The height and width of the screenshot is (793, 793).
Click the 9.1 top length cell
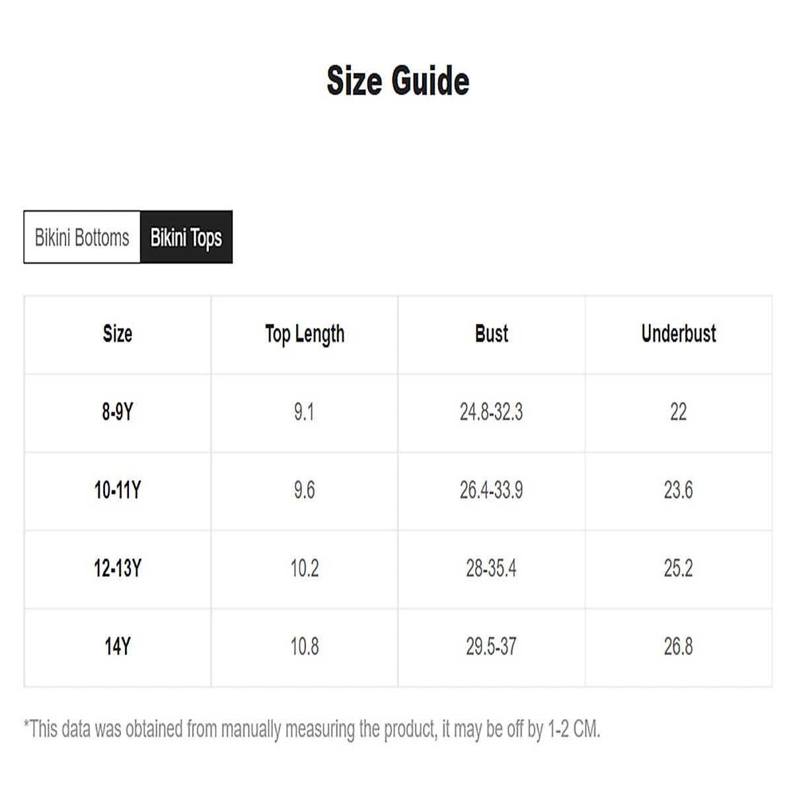click(x=304, y=412)
